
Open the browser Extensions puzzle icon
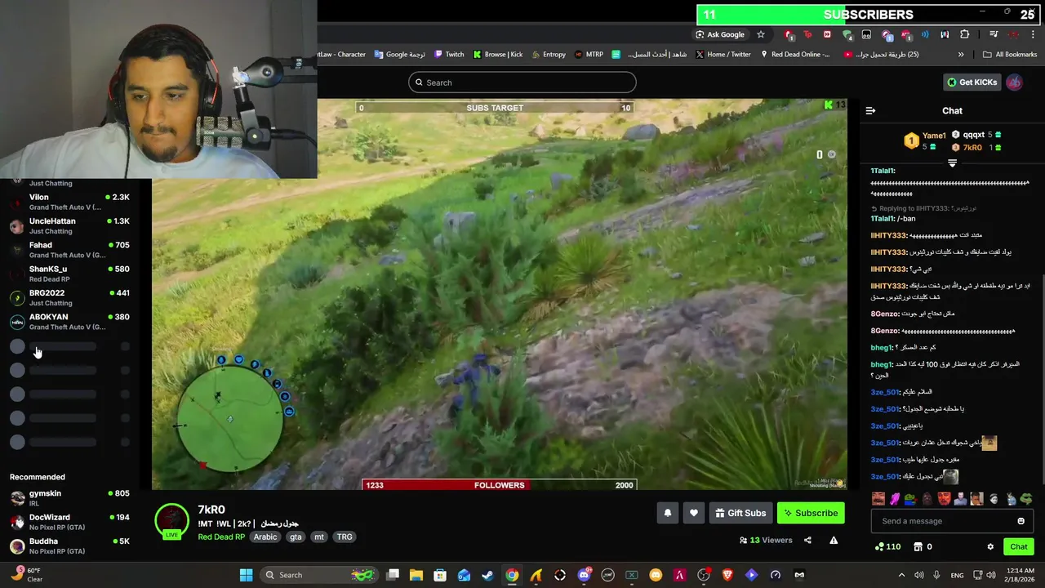pyautogui.click(x=965, y=34)
